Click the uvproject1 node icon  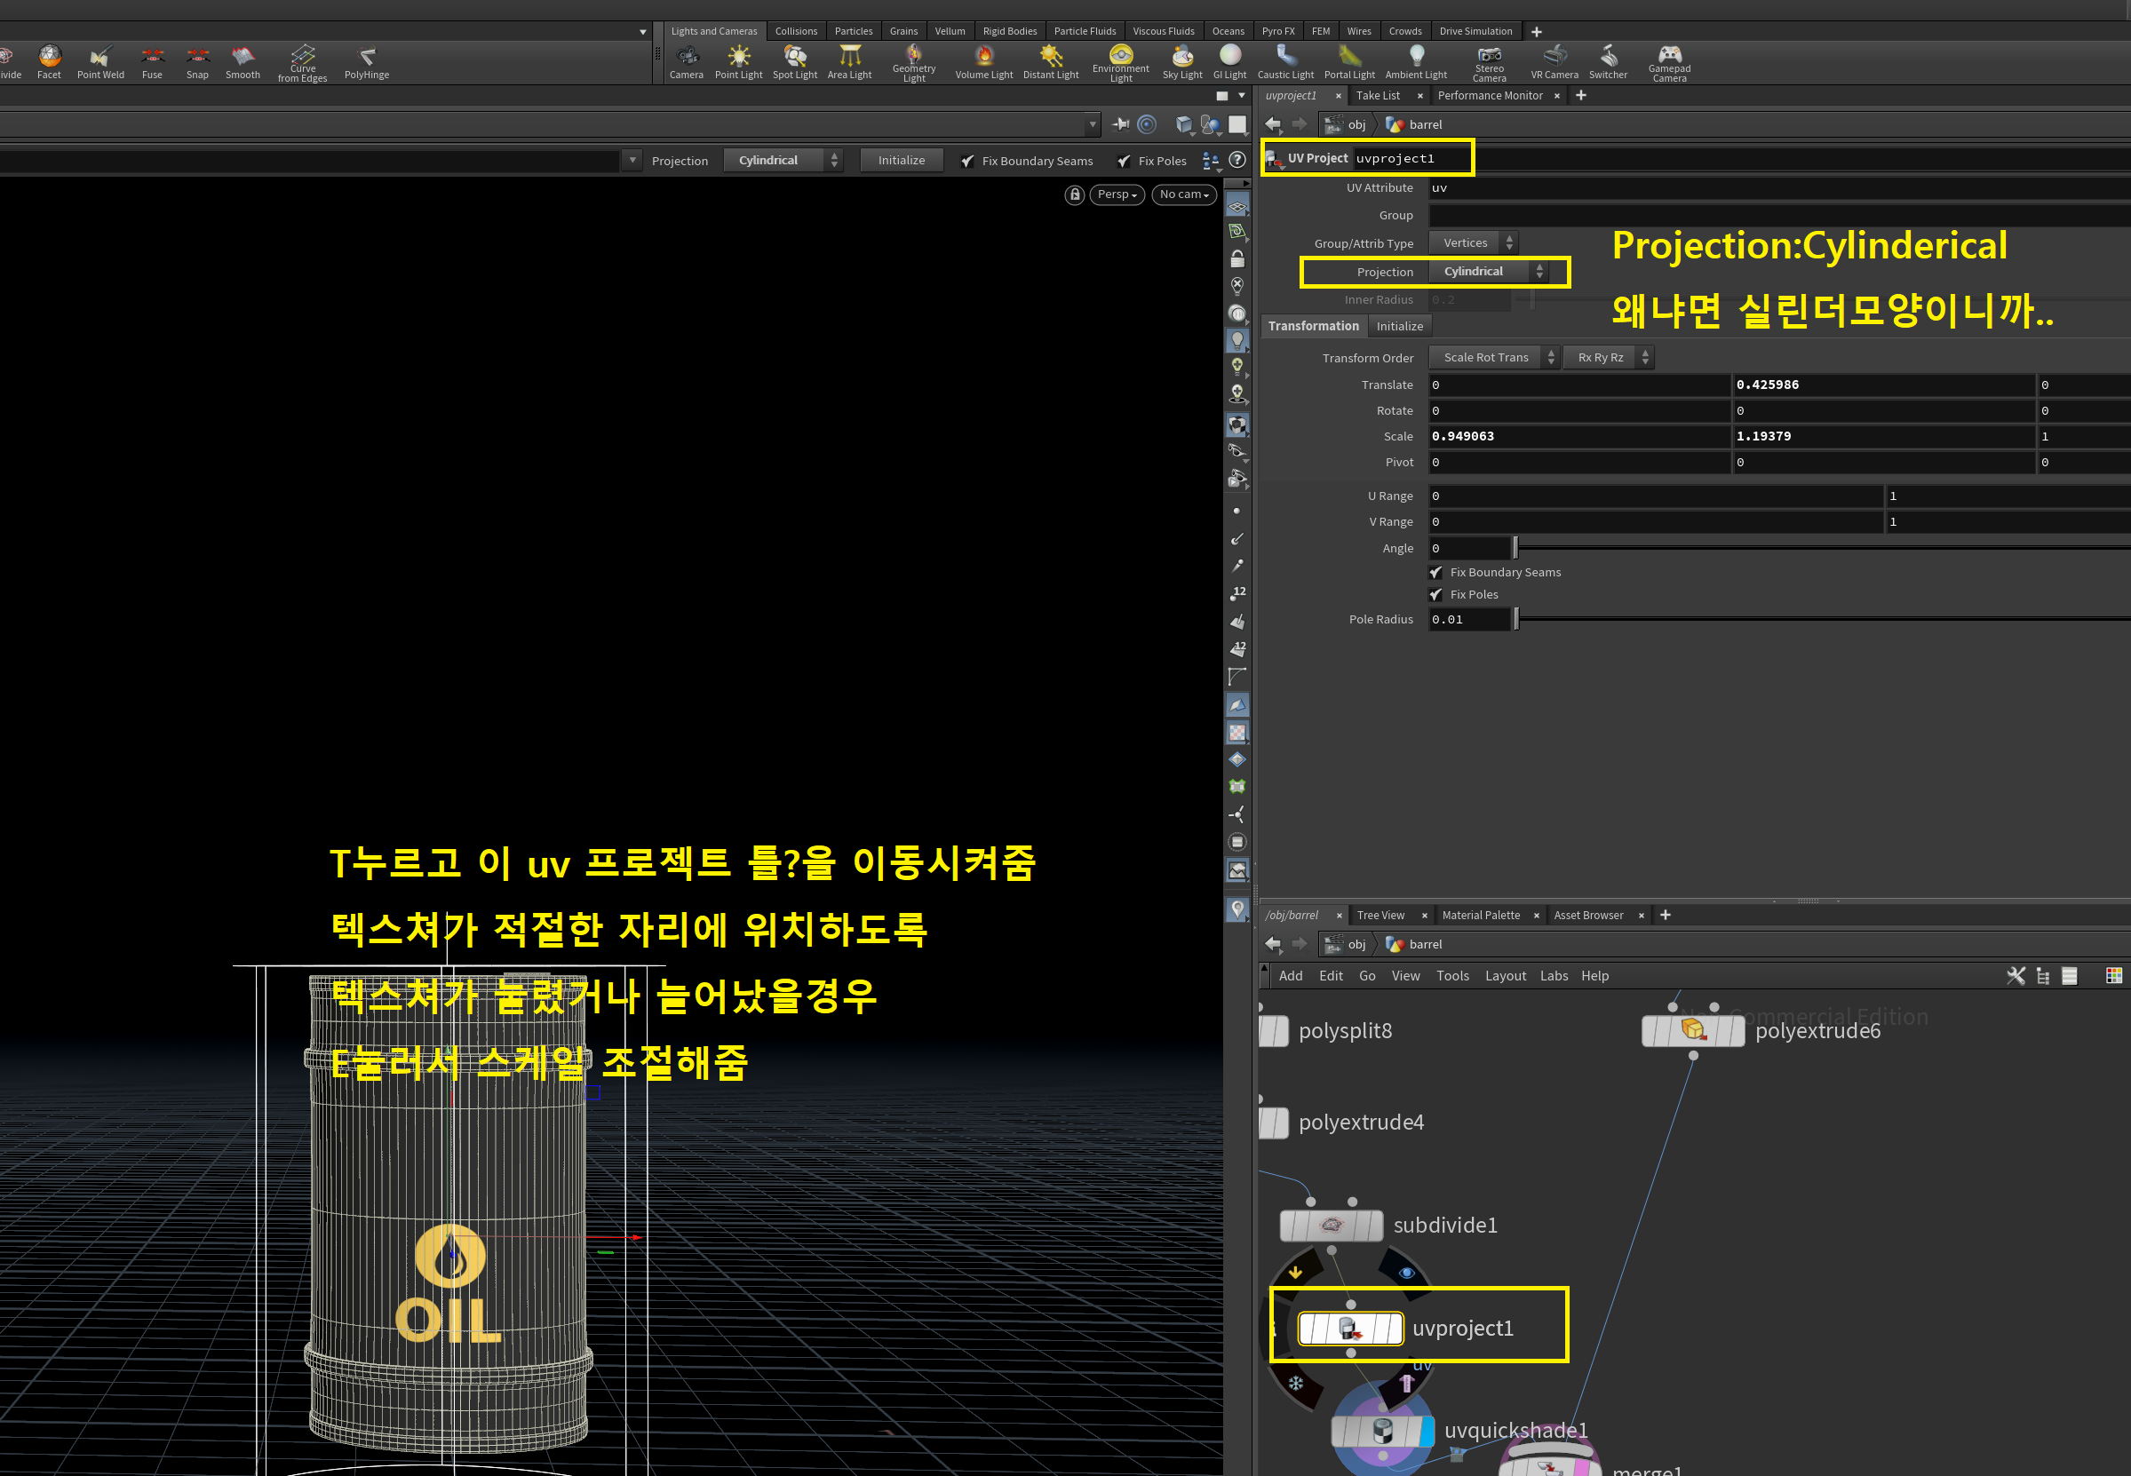[x=1349, y=1329]
